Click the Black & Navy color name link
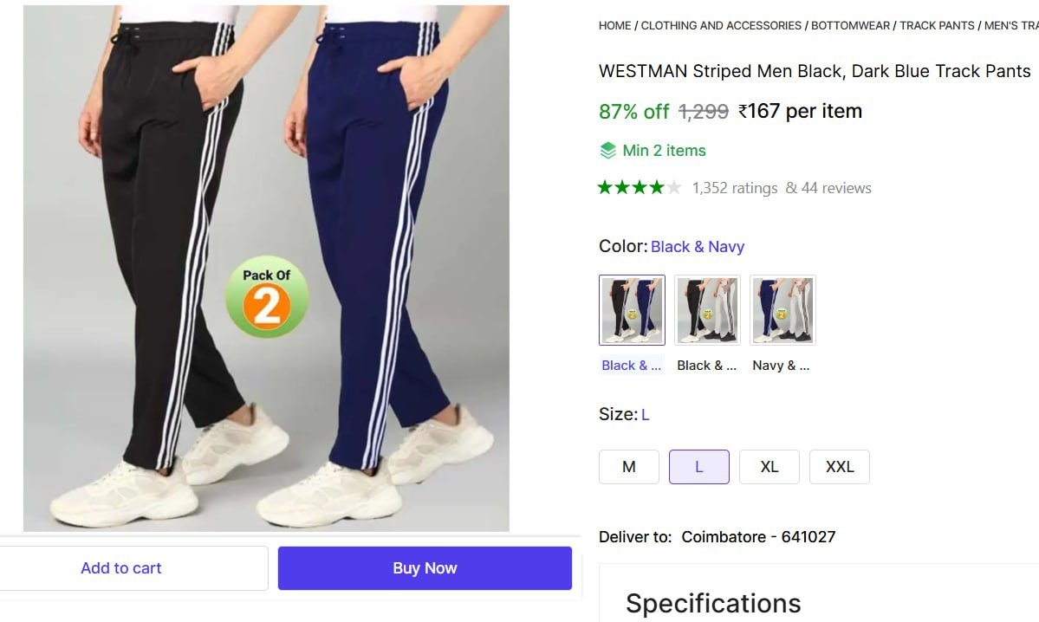Image resolution: width=1039 pixels, height=622 pixels. click(698, 246)
